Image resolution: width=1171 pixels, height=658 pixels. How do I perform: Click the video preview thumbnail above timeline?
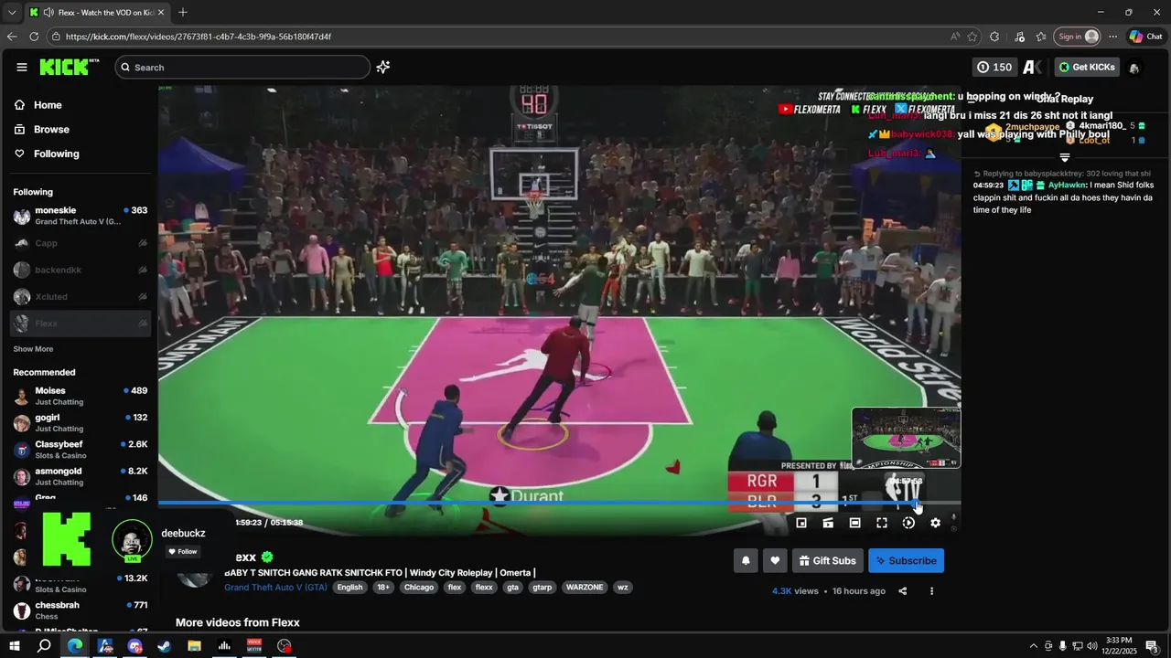pos(907,438)
